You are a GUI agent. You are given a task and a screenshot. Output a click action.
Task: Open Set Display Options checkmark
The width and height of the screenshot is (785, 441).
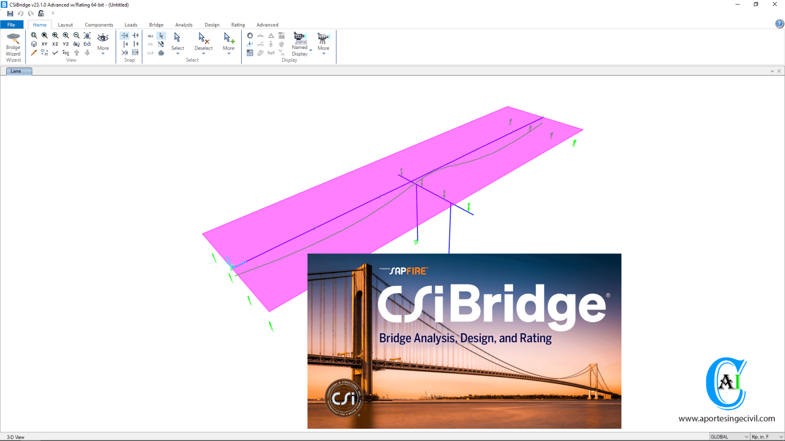point(55,53)
